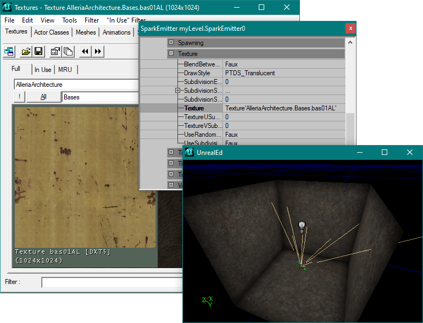Viewport: 423px width, 323px height.
Task: Open texture properties icon in toolbar
Action: 55,51
